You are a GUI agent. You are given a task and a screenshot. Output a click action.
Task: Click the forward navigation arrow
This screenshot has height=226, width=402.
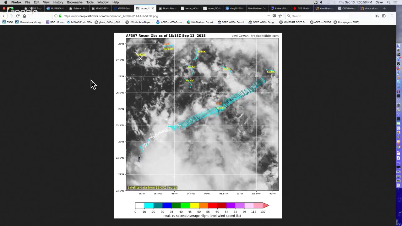point(11,16)
